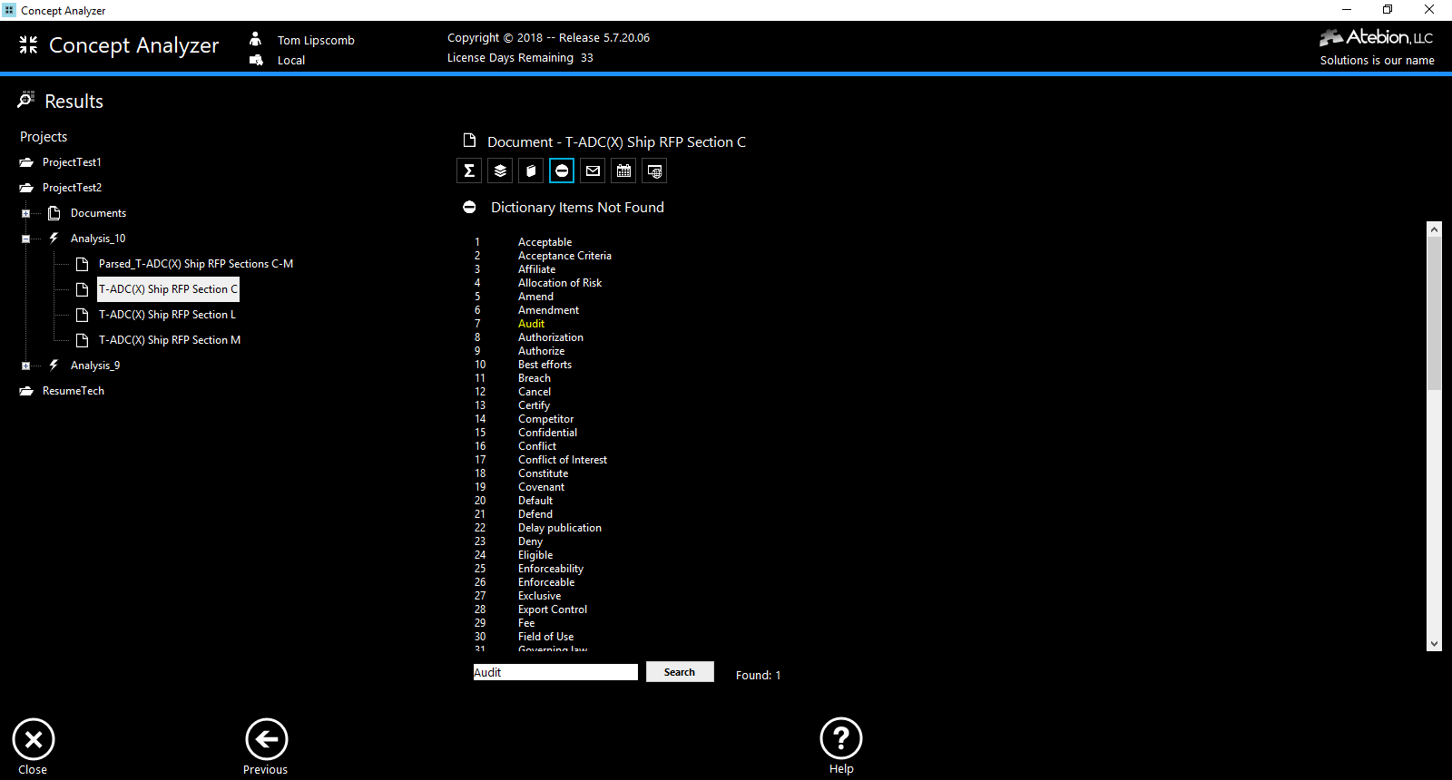
Task: Select the Acceptance Criteria entry
Action: coord(564,256)
